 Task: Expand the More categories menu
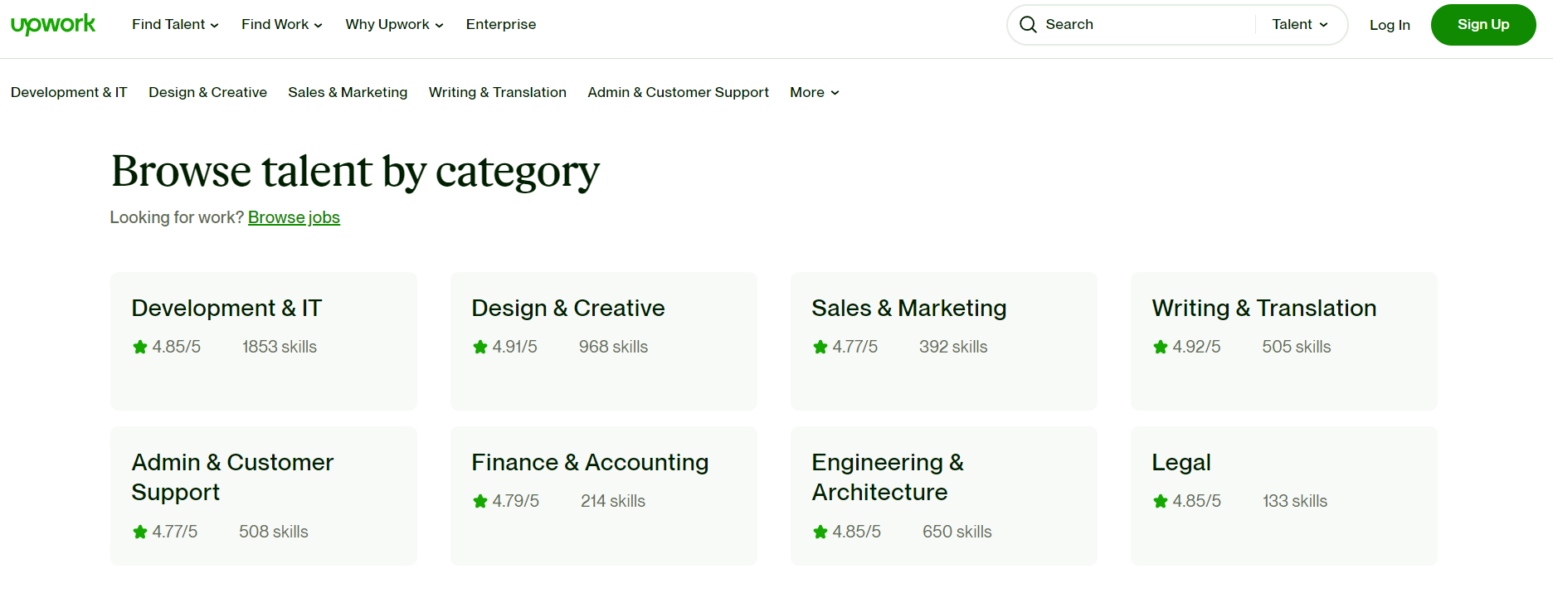(813, 92)
